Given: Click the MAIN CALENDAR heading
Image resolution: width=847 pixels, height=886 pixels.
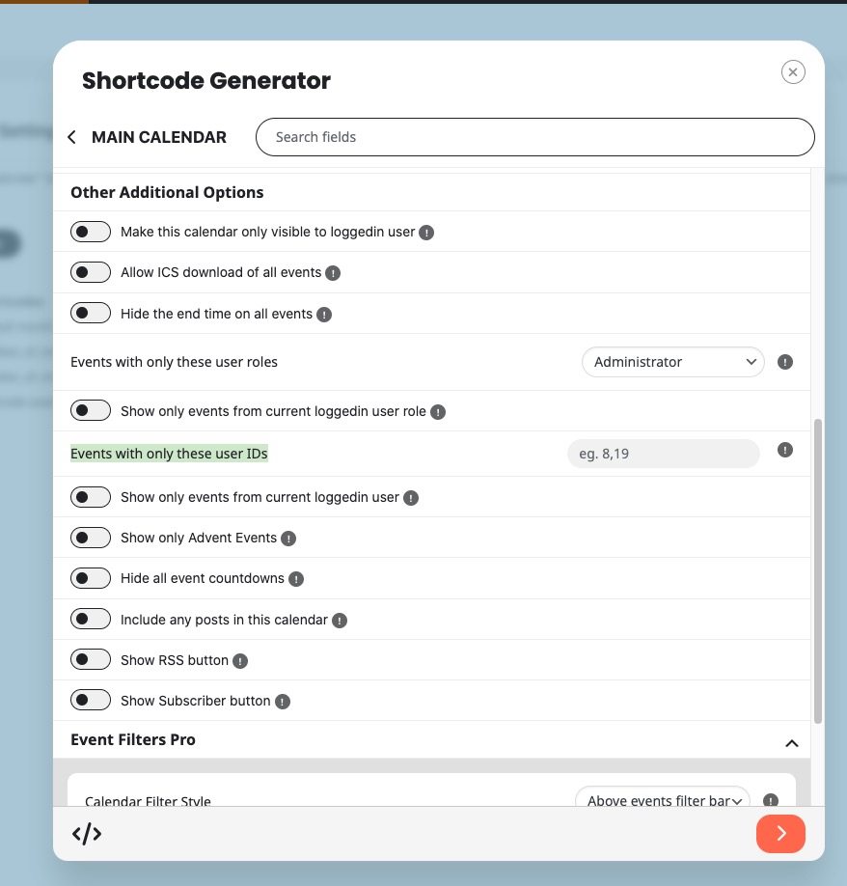Looking at the screenshot, I should pyautogui.click(x=158, y=137).
